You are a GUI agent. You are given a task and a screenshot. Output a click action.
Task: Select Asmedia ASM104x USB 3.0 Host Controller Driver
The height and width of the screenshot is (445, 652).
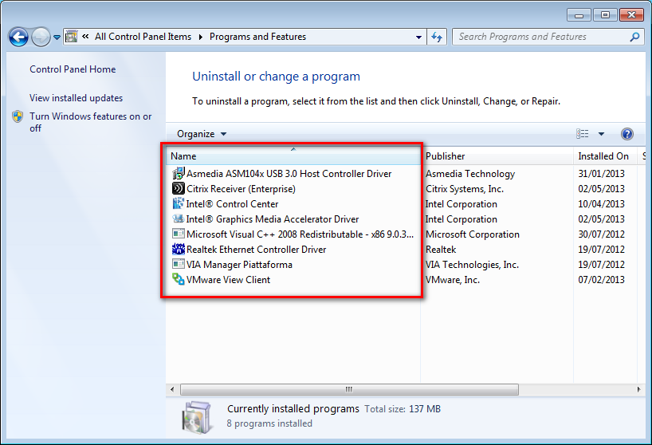click(x=289, y=173)
